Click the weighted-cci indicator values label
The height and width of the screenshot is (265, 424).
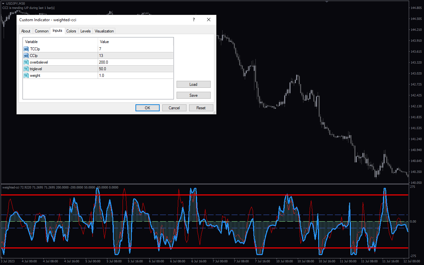(x=60, y=187)
